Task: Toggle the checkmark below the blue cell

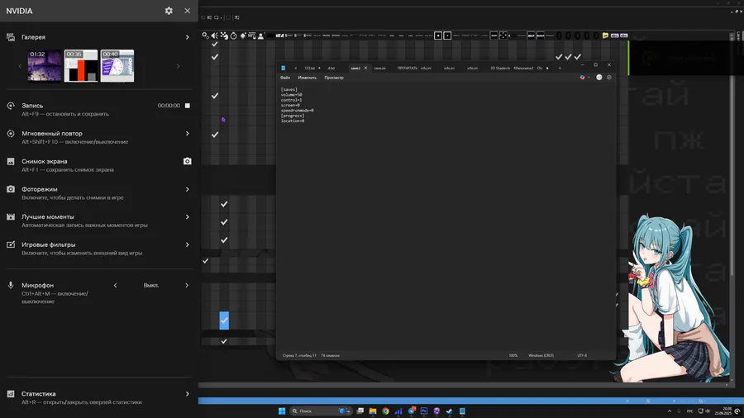Action: pos(224,341)
